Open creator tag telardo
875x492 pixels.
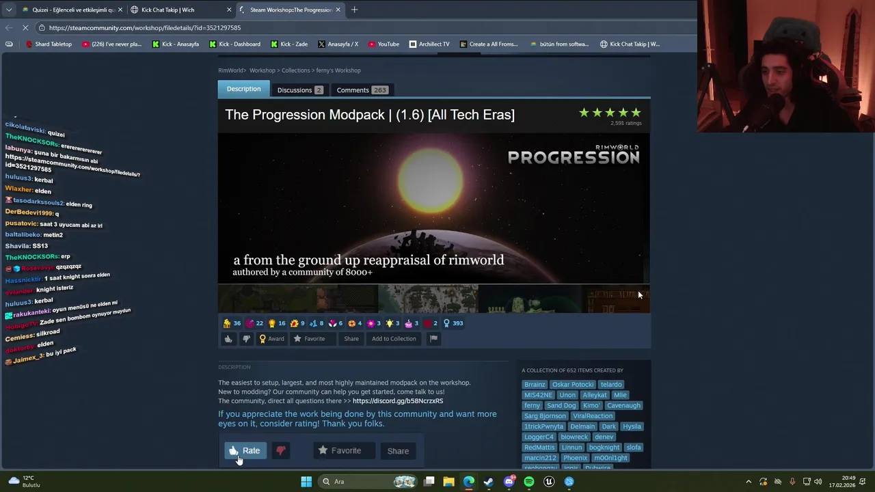point(611,385)
